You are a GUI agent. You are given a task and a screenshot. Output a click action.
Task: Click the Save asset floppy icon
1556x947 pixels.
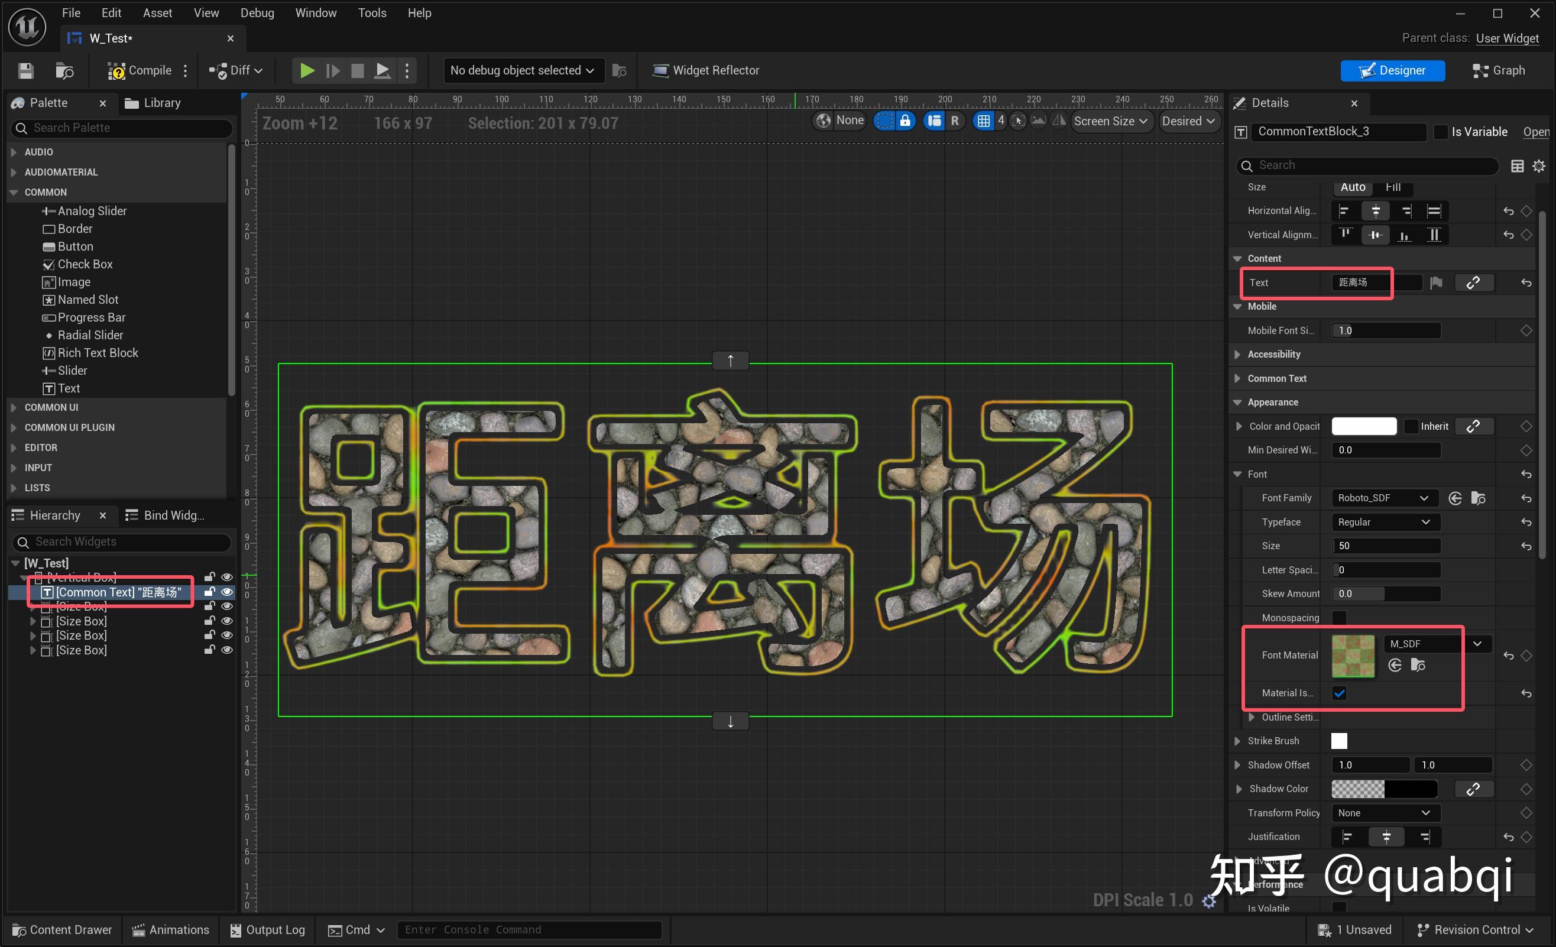tap(25, 71)
